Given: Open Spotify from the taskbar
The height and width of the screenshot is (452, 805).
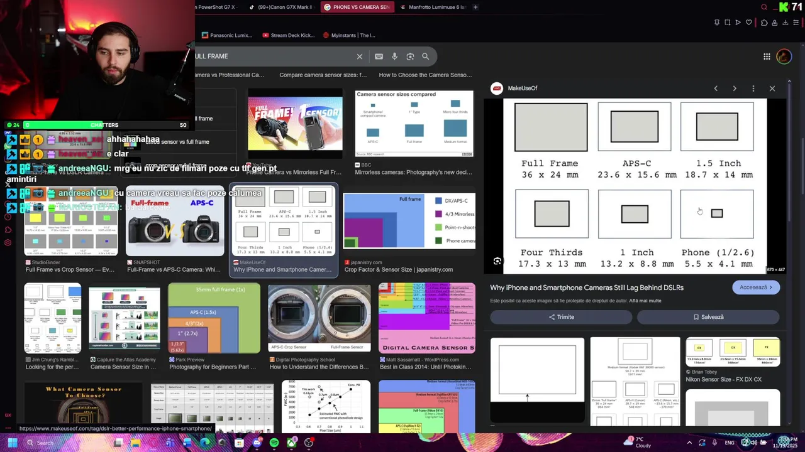Looking at the screenshot, I should (x=274, y=443).
